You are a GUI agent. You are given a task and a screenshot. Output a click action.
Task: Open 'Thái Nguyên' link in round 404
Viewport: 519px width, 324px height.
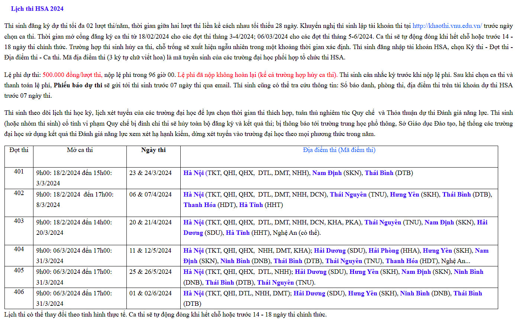click(344, 261)
